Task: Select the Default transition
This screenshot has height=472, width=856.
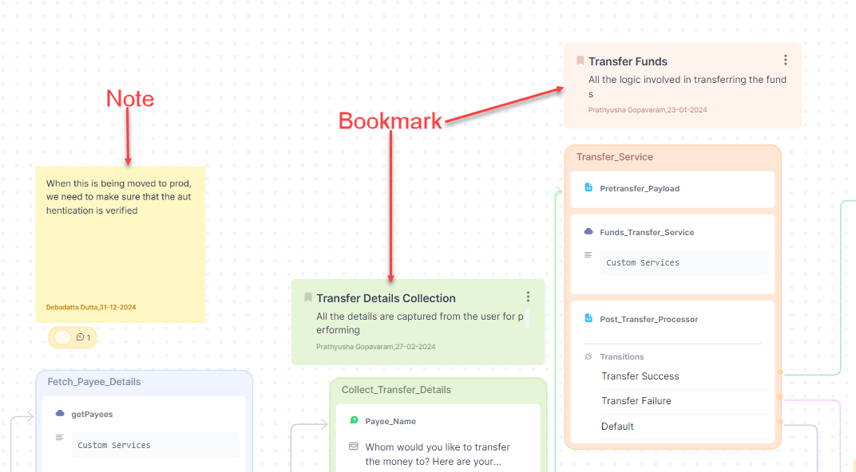Action: tap(617, 427)
